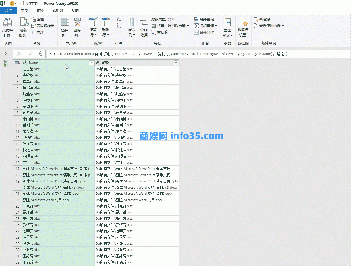The width and height of the screenshot is (351, 266).
Task: Open the File (文件) menu tab
Action: click(8, 11)
